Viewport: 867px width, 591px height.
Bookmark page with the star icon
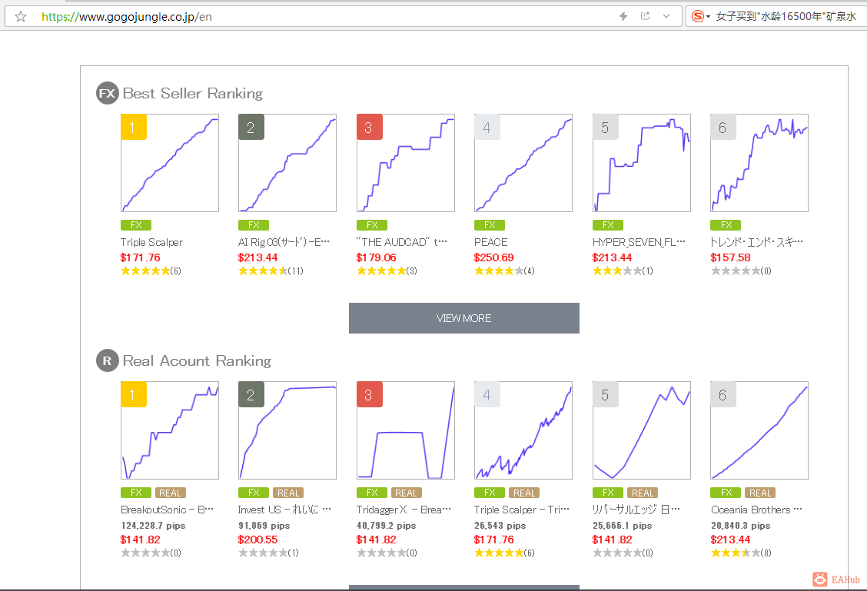click(21, 17)
